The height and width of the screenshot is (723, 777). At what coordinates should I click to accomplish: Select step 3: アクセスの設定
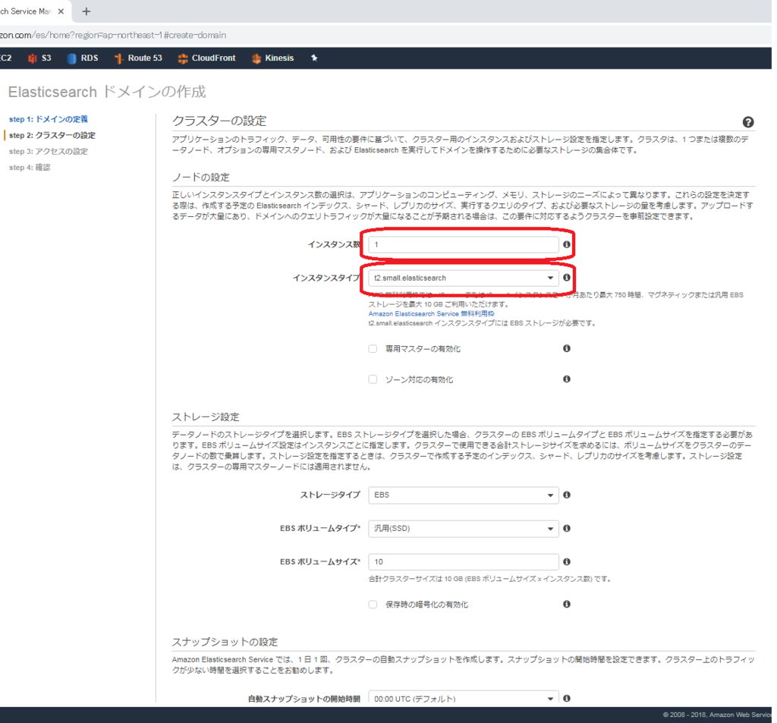click(48, 151)
